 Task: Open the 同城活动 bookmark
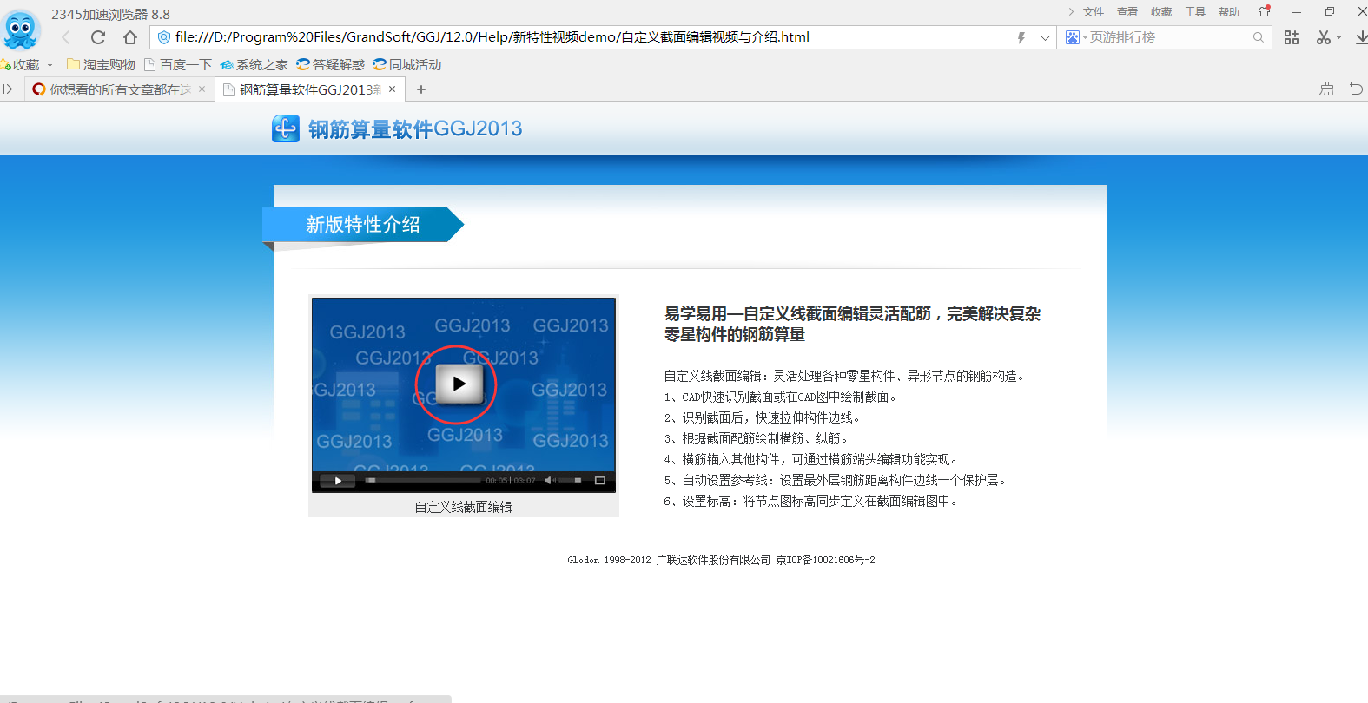point(406,65)
